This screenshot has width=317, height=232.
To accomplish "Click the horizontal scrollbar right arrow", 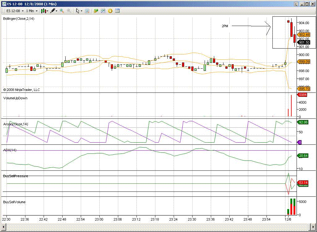I will (x=313, y=226).
